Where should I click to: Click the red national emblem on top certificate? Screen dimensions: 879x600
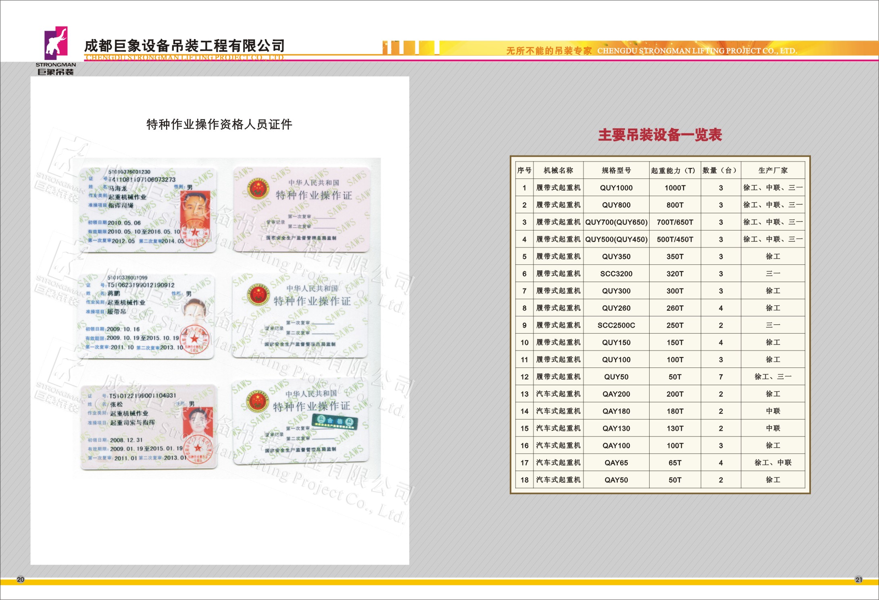[x=258, y=189]
